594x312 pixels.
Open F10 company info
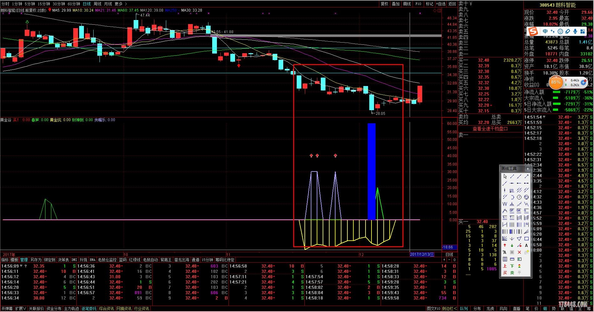click(418, 4)
